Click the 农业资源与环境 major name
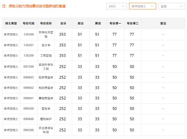 (46, 130)
